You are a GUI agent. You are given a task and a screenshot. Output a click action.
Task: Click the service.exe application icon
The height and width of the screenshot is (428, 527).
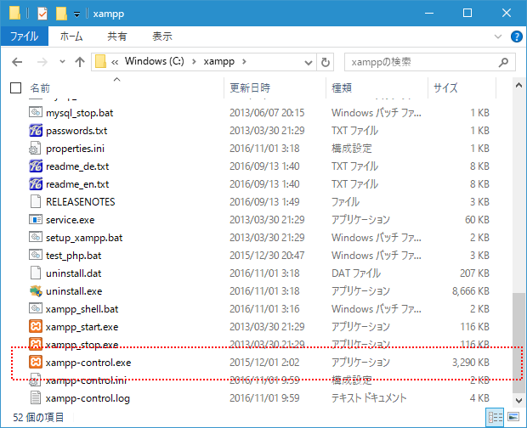tap(36, 220)
